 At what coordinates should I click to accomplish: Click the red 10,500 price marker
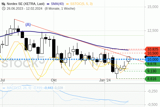point(153,53)
